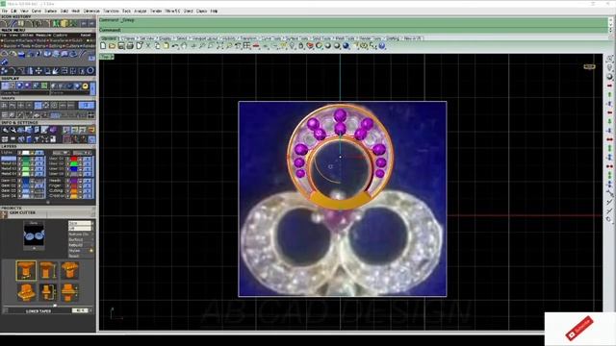This screenshot has height=346, width=616.
Task: Open the Gem Cutter project icon
Action: click(x=4, y=214)
